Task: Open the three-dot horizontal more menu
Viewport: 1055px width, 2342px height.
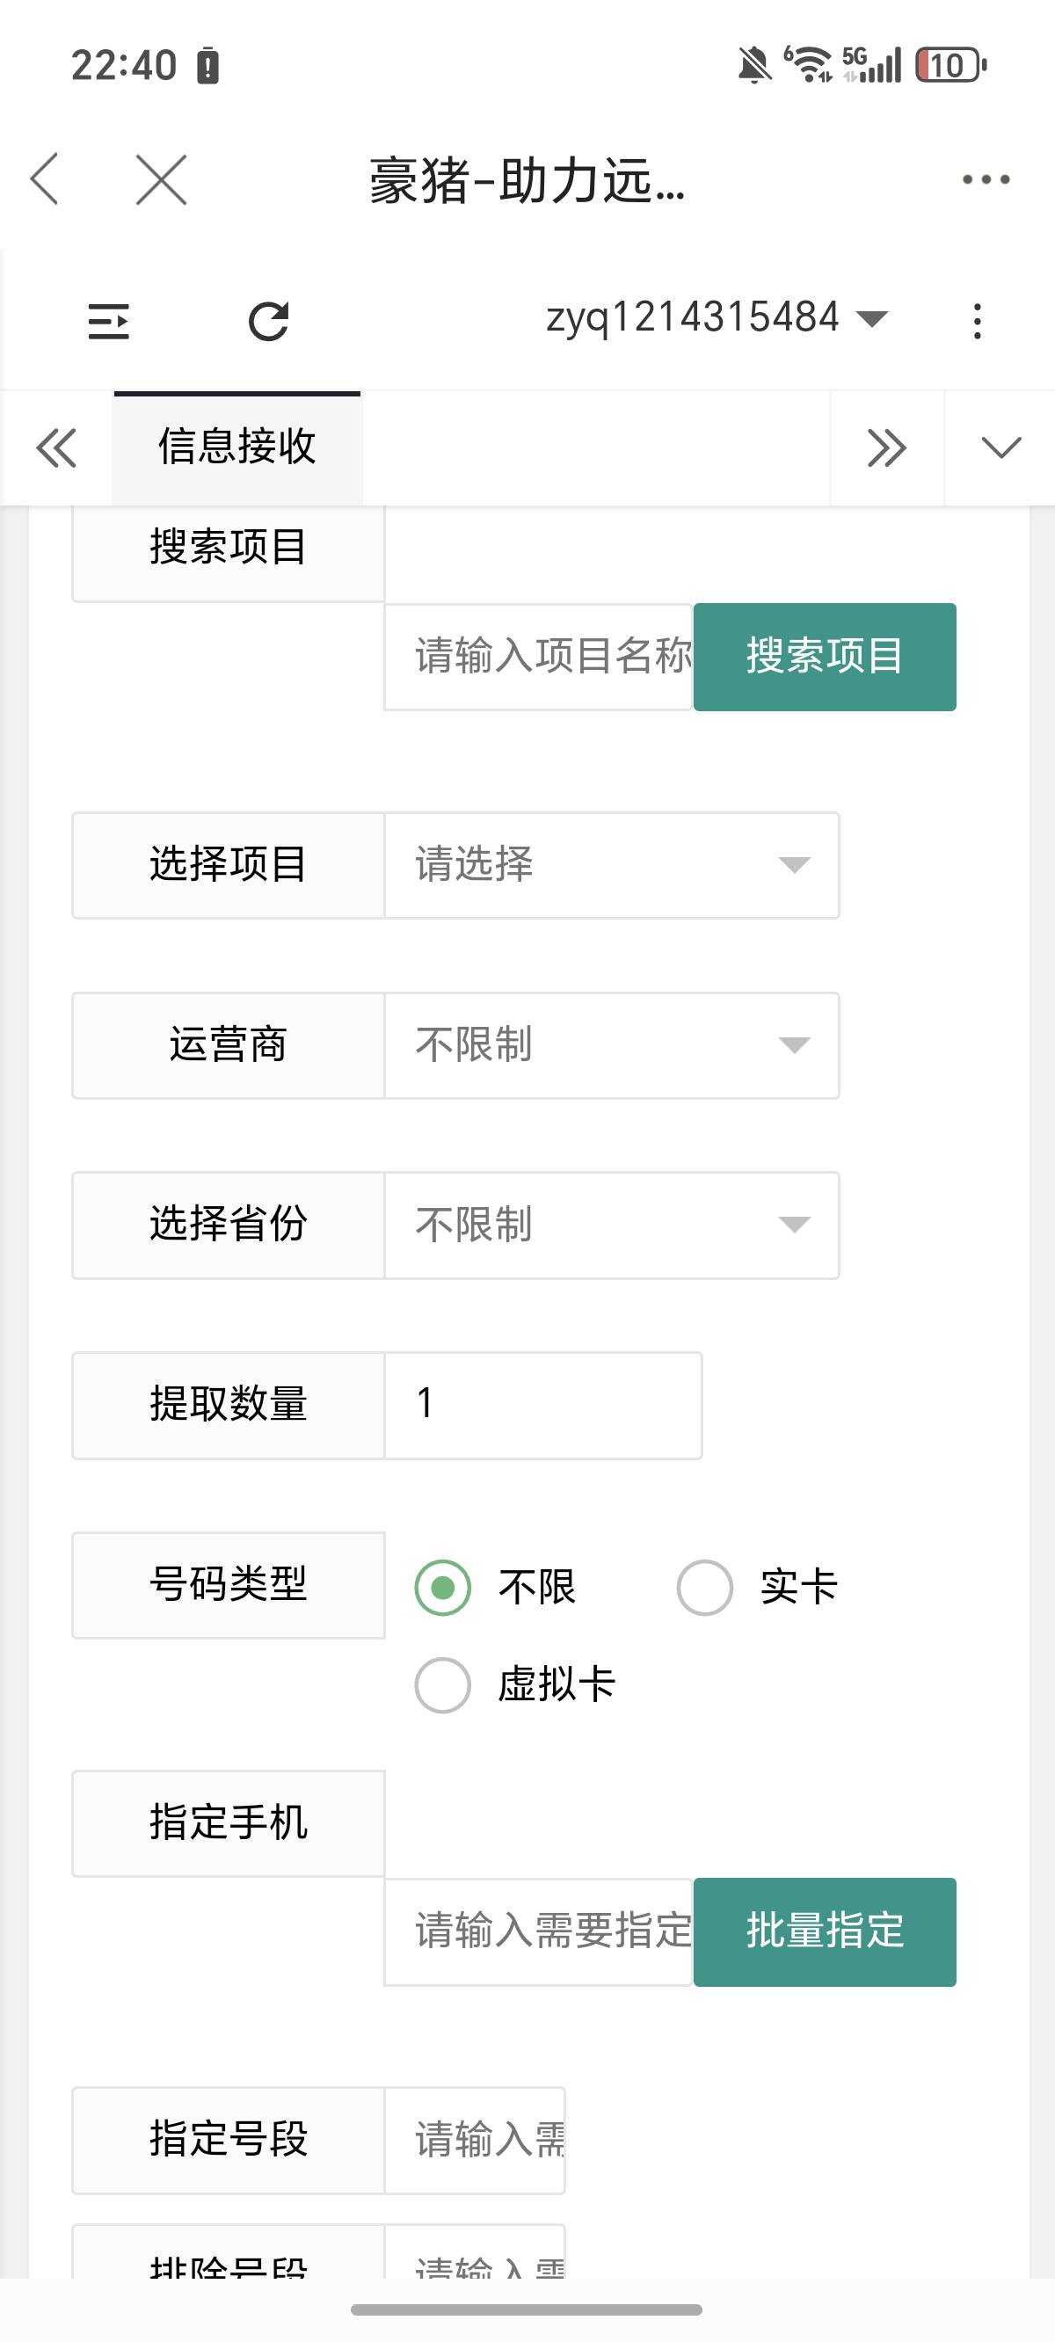Action: pyautogui.click(x=986, y=179)
